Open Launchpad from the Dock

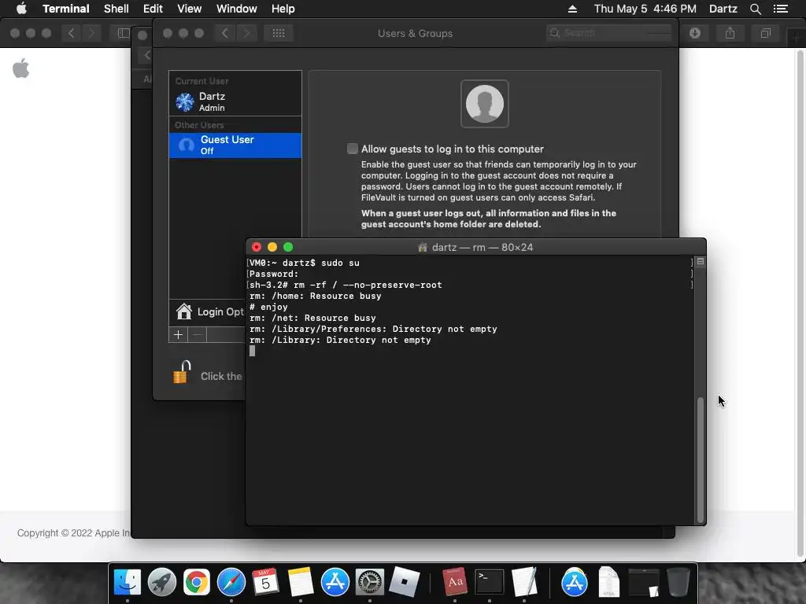point(162,582)
